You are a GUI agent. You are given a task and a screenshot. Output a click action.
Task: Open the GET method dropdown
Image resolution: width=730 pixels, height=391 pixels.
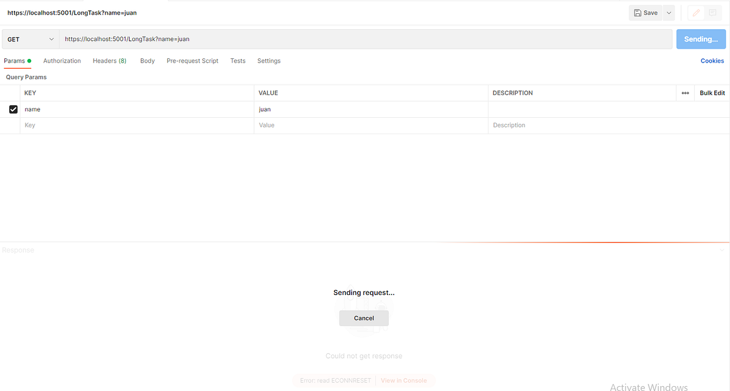pos(29,38)
